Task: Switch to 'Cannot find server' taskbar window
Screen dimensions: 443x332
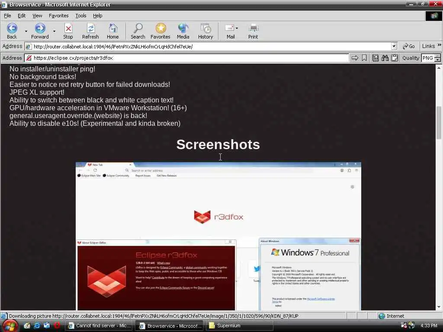Action: click(99, 326)
